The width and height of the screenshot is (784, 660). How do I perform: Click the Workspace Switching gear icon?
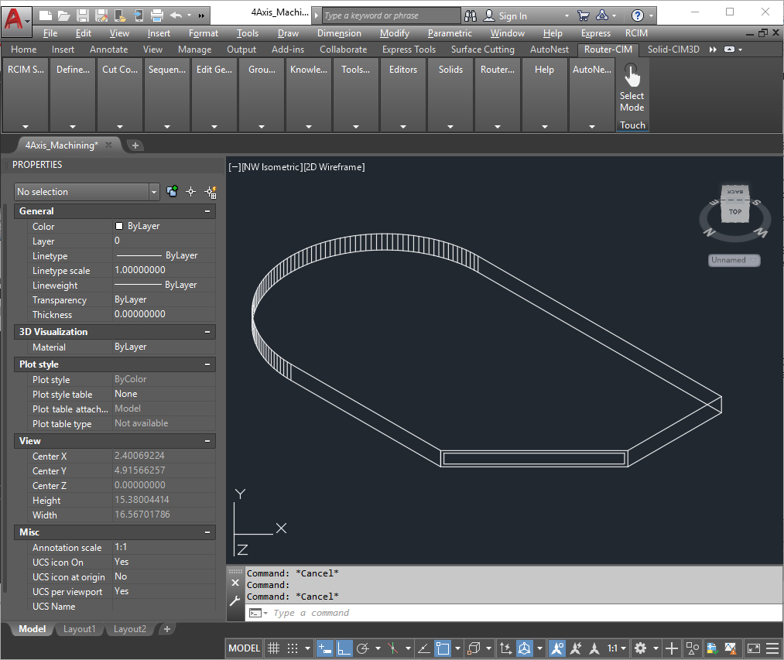(640, 648)
